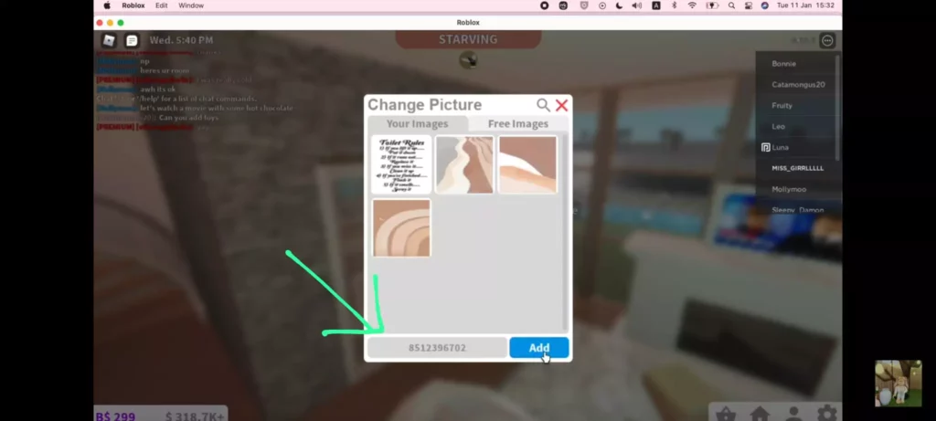Select player MISS_GIRRLLLLL in the list
Image resolution: width=936 pixels, height=421 pixels.
(795, 168)
